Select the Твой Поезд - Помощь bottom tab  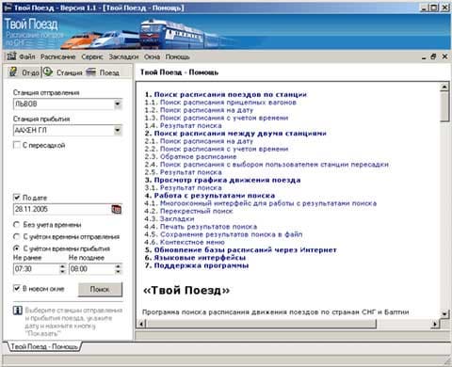[44, 346]
